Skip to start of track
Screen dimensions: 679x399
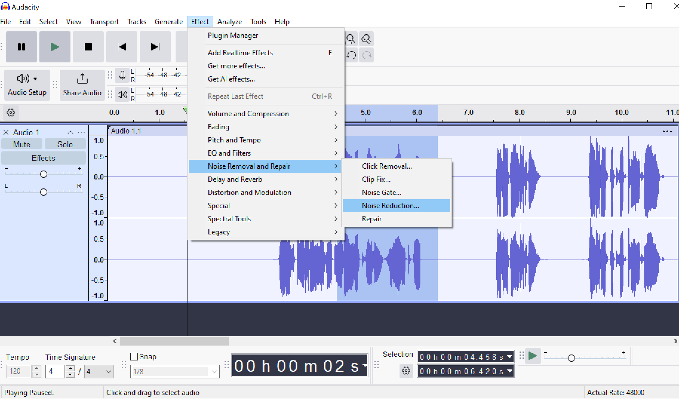(122, 47)
